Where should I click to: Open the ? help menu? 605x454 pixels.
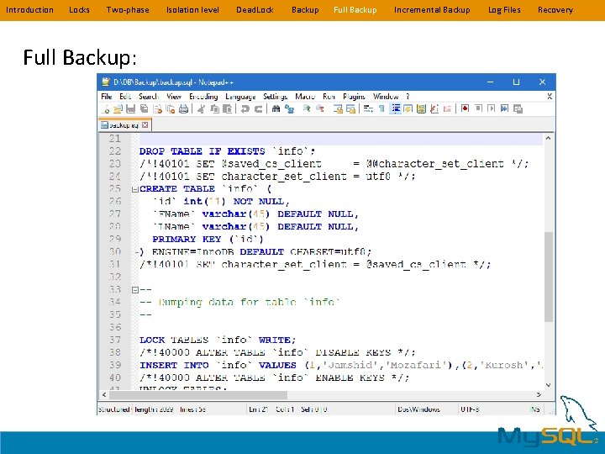point(408,96)
